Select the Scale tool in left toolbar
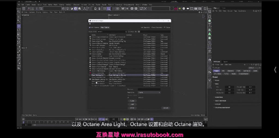The height and width of the screenshot is (138, 279). pos(19,34)
